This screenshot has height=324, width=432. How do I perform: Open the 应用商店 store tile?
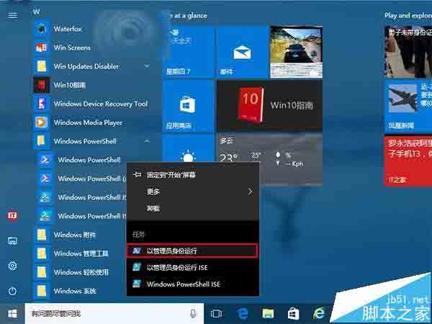189,106
